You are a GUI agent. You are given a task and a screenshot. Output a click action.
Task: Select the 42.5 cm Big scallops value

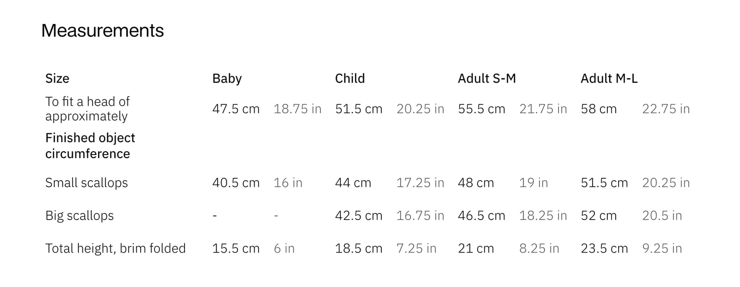(359, 216)
